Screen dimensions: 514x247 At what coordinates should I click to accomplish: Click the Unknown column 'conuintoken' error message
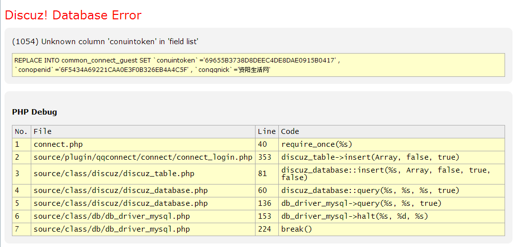(105, 42)
